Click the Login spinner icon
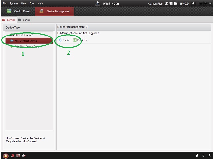 [60, 40]
